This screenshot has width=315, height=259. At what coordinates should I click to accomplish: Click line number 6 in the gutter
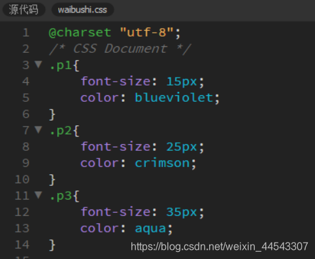click(x=26, y=114)
